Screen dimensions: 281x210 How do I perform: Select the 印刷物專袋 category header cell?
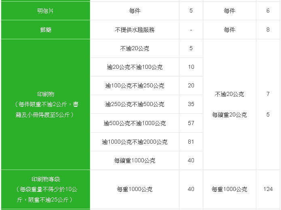click(x=45, y=189)
